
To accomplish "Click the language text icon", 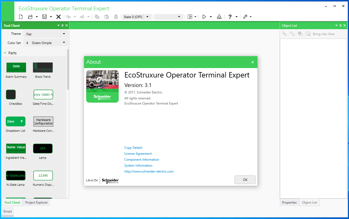I will 245,17.
